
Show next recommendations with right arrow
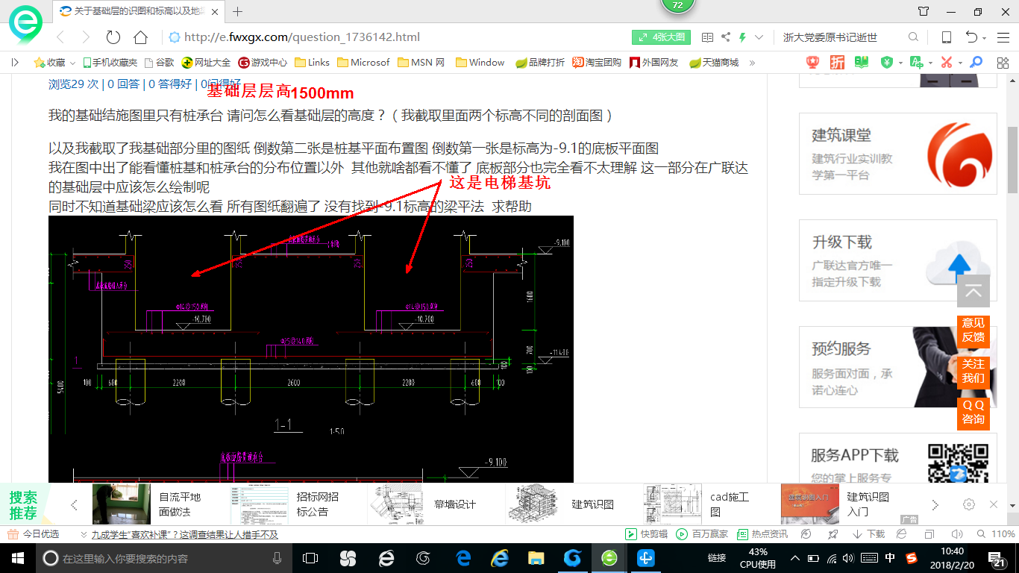[935, 505]
